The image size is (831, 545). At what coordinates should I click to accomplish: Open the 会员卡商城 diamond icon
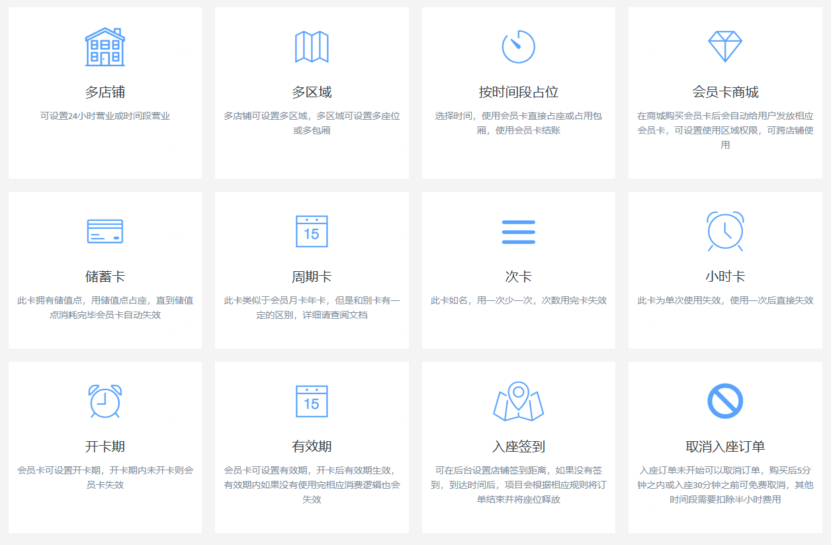tap(725, 46)
